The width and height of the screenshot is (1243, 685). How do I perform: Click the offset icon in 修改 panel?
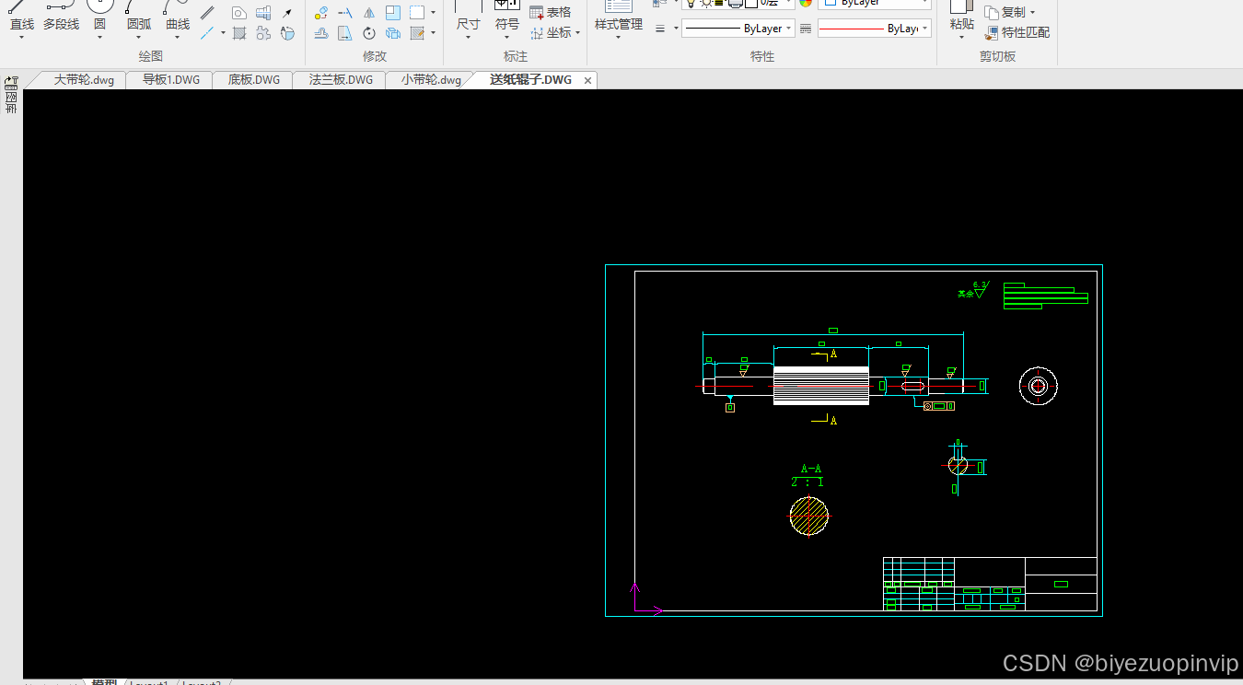tap(320, 33)
